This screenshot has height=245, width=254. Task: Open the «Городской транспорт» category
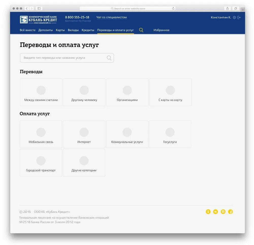[41, 162]
